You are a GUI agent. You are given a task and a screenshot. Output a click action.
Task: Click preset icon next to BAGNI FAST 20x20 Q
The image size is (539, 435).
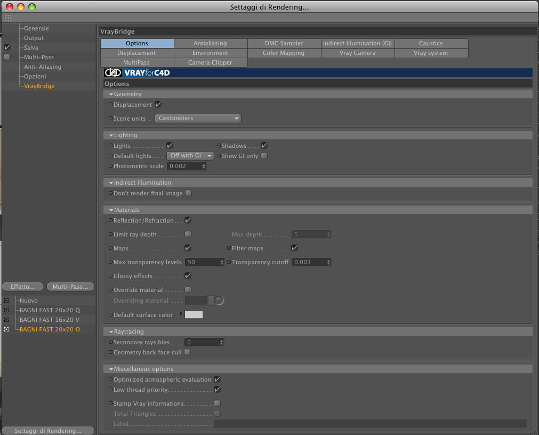[x=6, y=310]
